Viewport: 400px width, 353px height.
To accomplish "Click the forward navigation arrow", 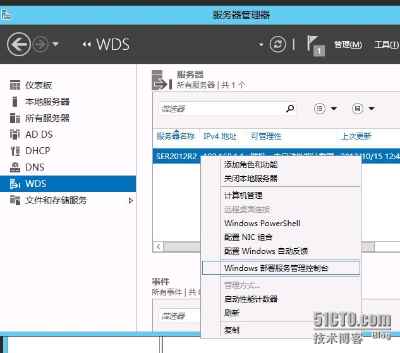I will click(x=41, y=44).
